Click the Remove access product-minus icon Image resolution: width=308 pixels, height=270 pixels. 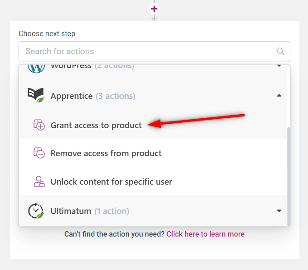click(x=39, y=153)
